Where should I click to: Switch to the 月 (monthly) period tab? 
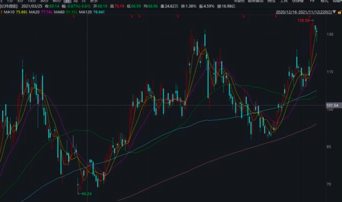(x=84, y=1)
